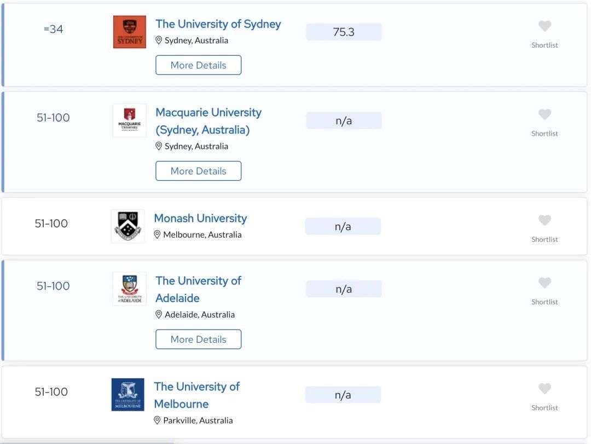This screenshot has width=591, height=444.
Task: Open More Details for University of Adelaide
Action: click(198, 339)
